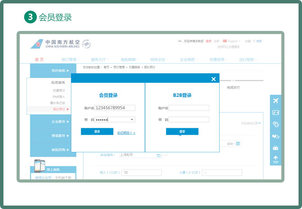Image resolution: width=302 pixels, height=209 pixels.
Task: Click the search magnifier icon in header
Action: pyautogui.click(x=254, y=41)
